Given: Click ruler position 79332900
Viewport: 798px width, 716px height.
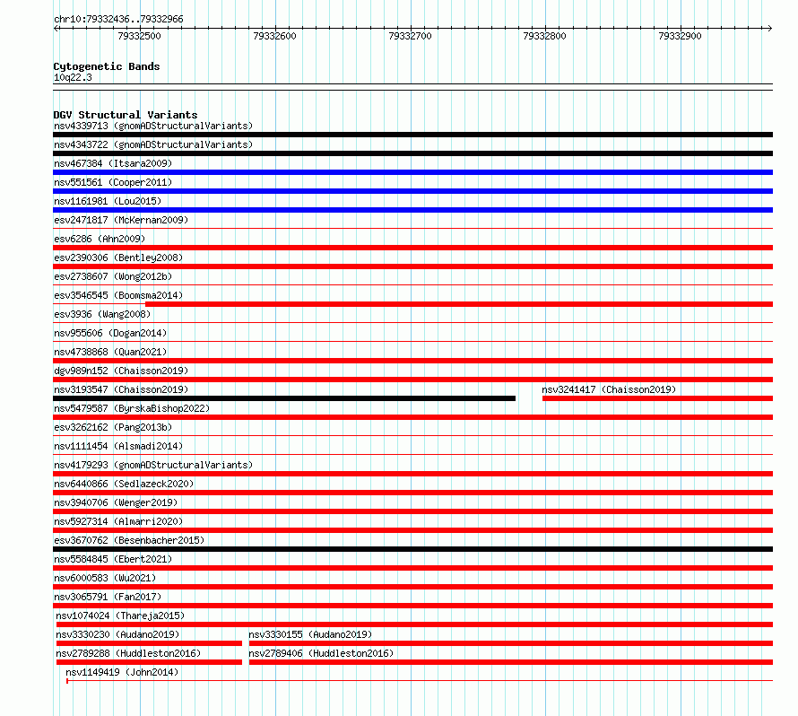Looking at the screenshot, I should [x=680, y=36].
